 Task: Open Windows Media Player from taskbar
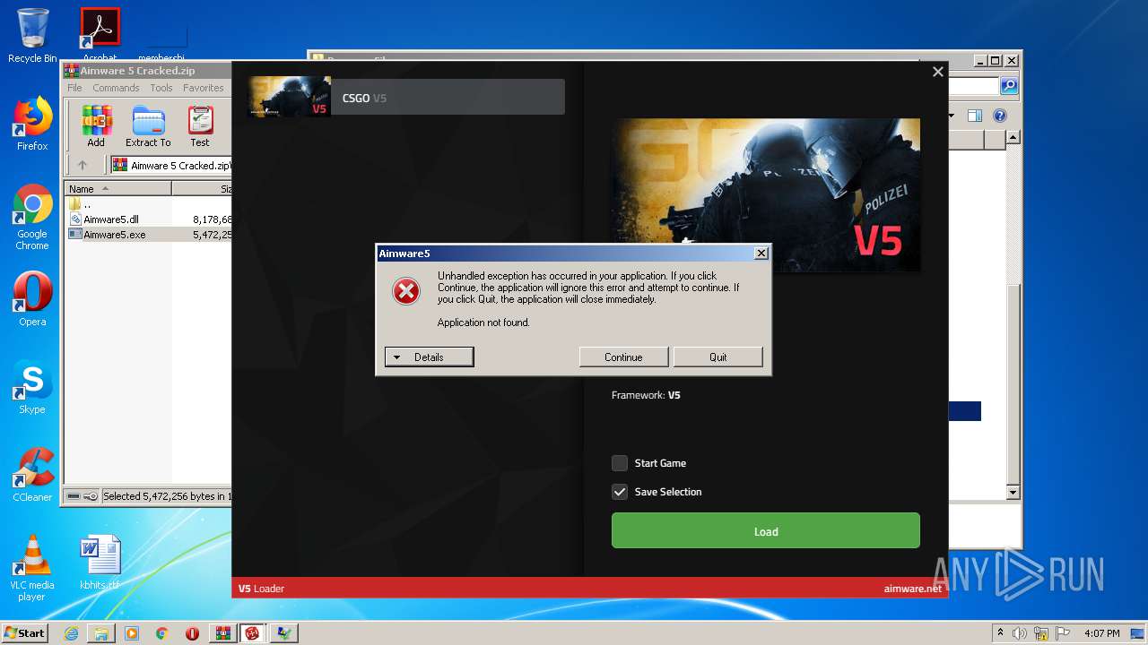(x=132, y=633)
